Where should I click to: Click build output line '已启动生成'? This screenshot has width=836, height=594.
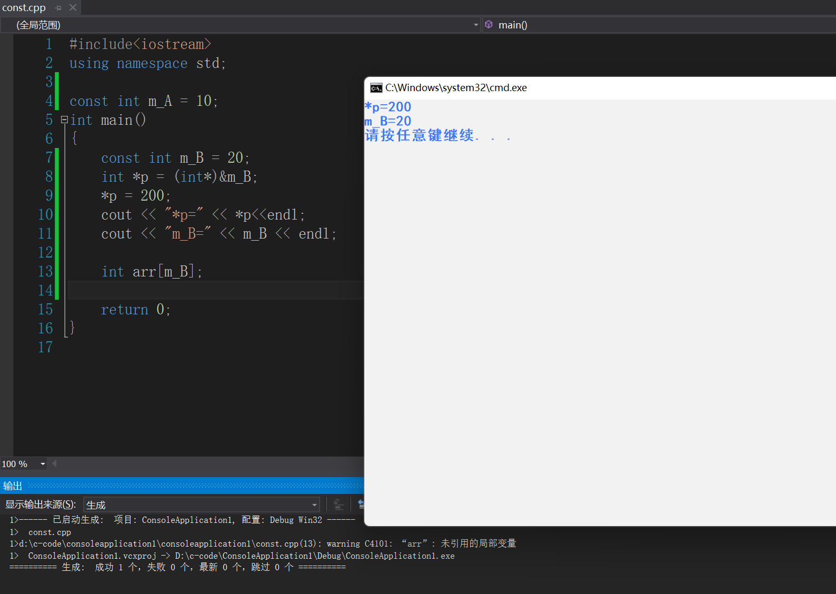click(x=182, y=520)
